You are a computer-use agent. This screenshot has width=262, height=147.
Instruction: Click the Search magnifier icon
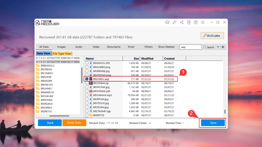point(205,47)
